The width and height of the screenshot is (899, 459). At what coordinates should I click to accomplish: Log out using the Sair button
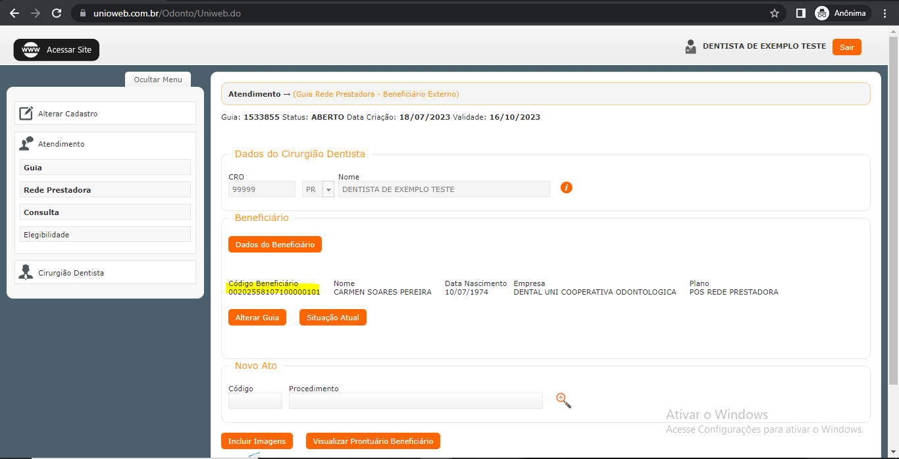(x=846, y=47)
